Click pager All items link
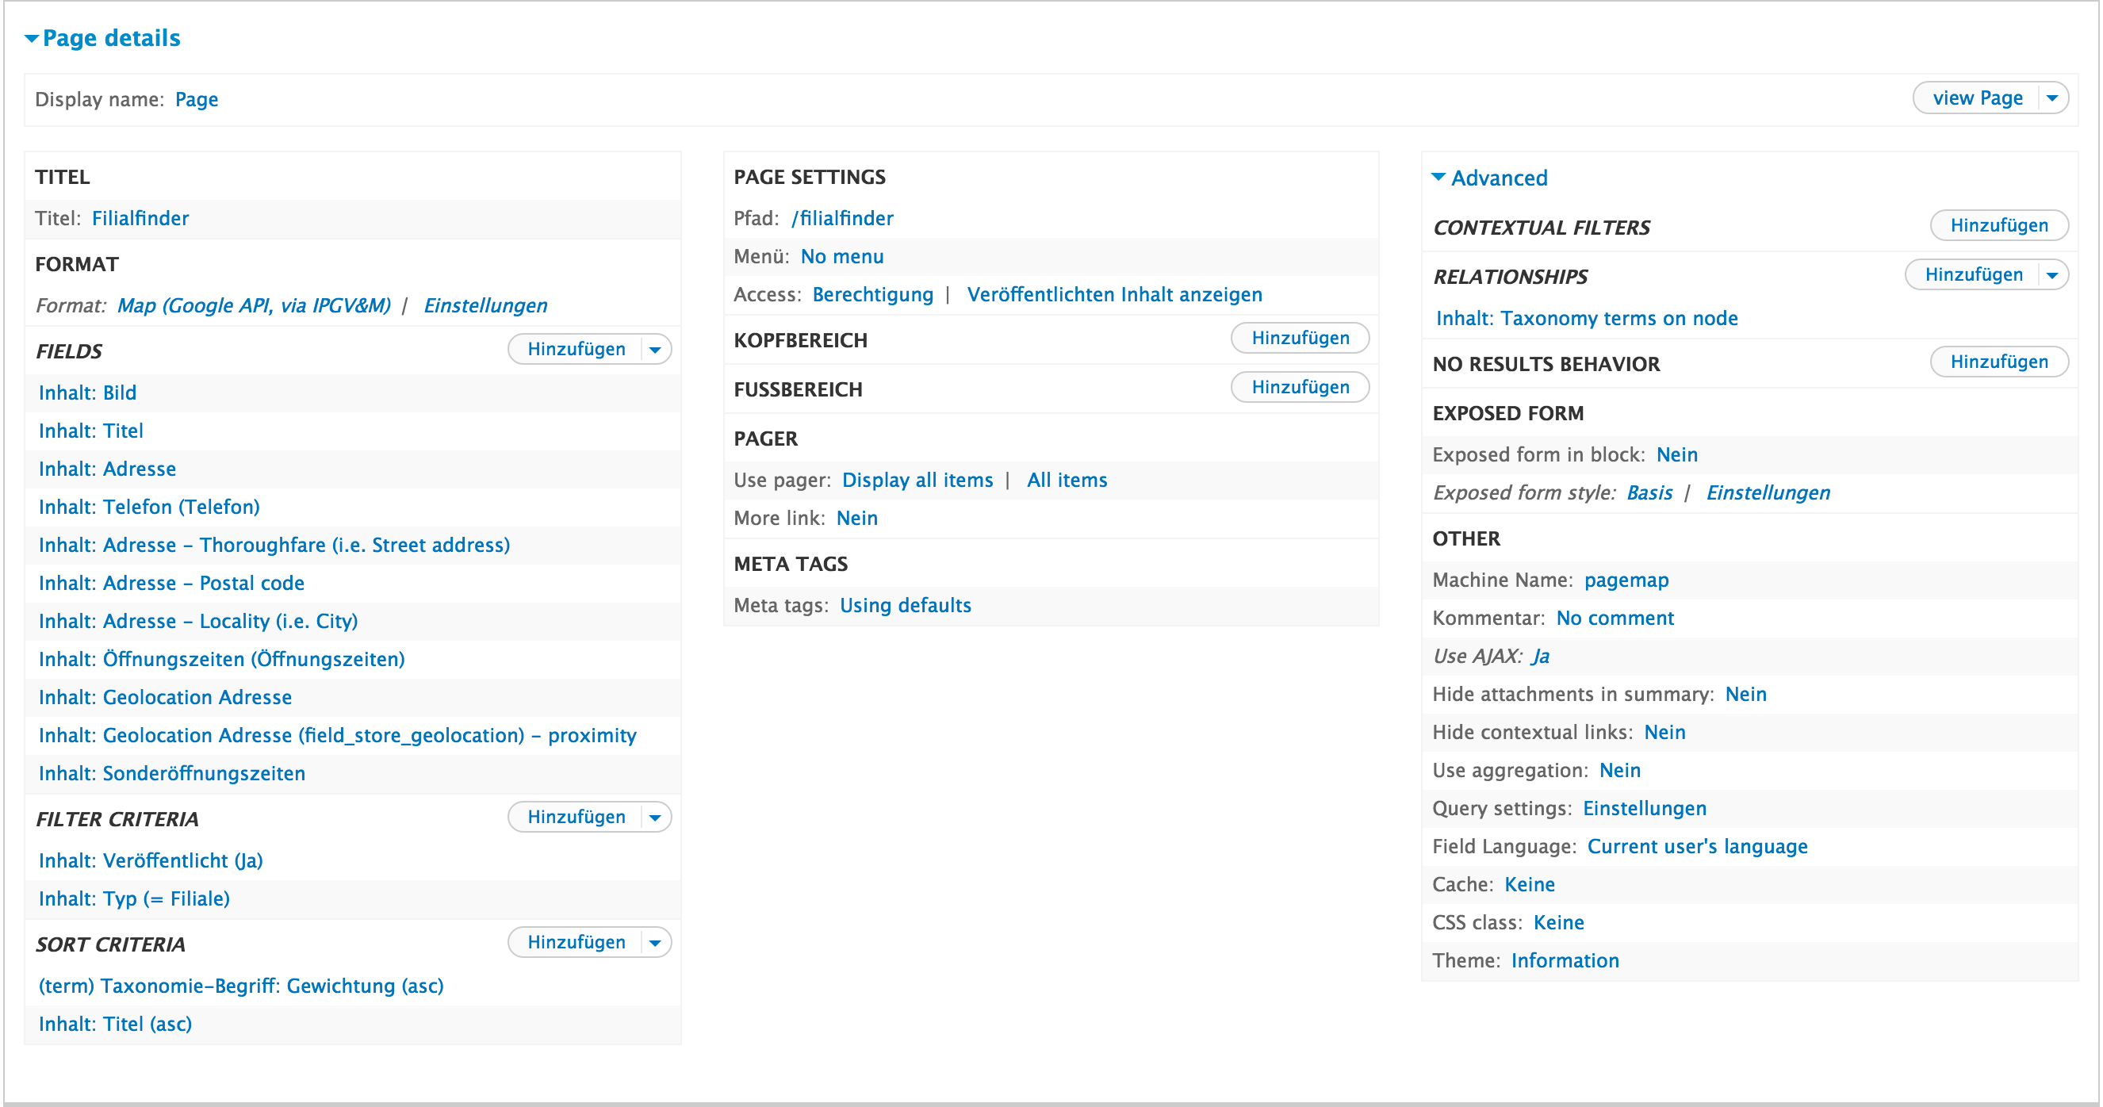Screen dimensions: 2103x1107 1067,480
